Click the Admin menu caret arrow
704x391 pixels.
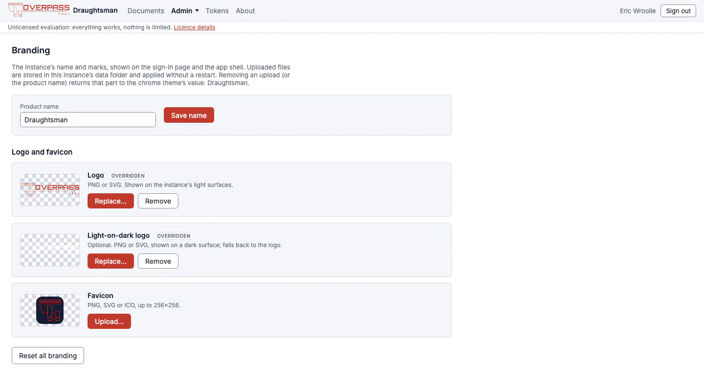click(197, 11)
